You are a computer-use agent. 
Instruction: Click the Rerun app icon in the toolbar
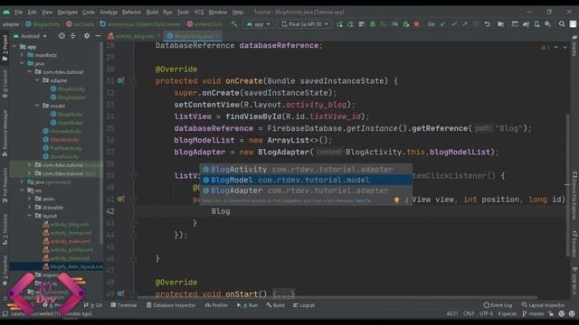click(339, 24)
